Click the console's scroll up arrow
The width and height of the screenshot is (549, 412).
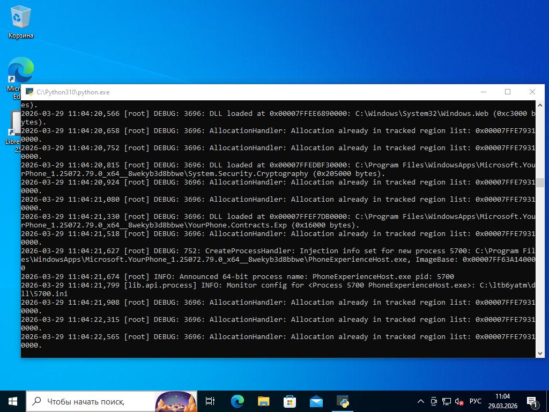pos(540,105)
